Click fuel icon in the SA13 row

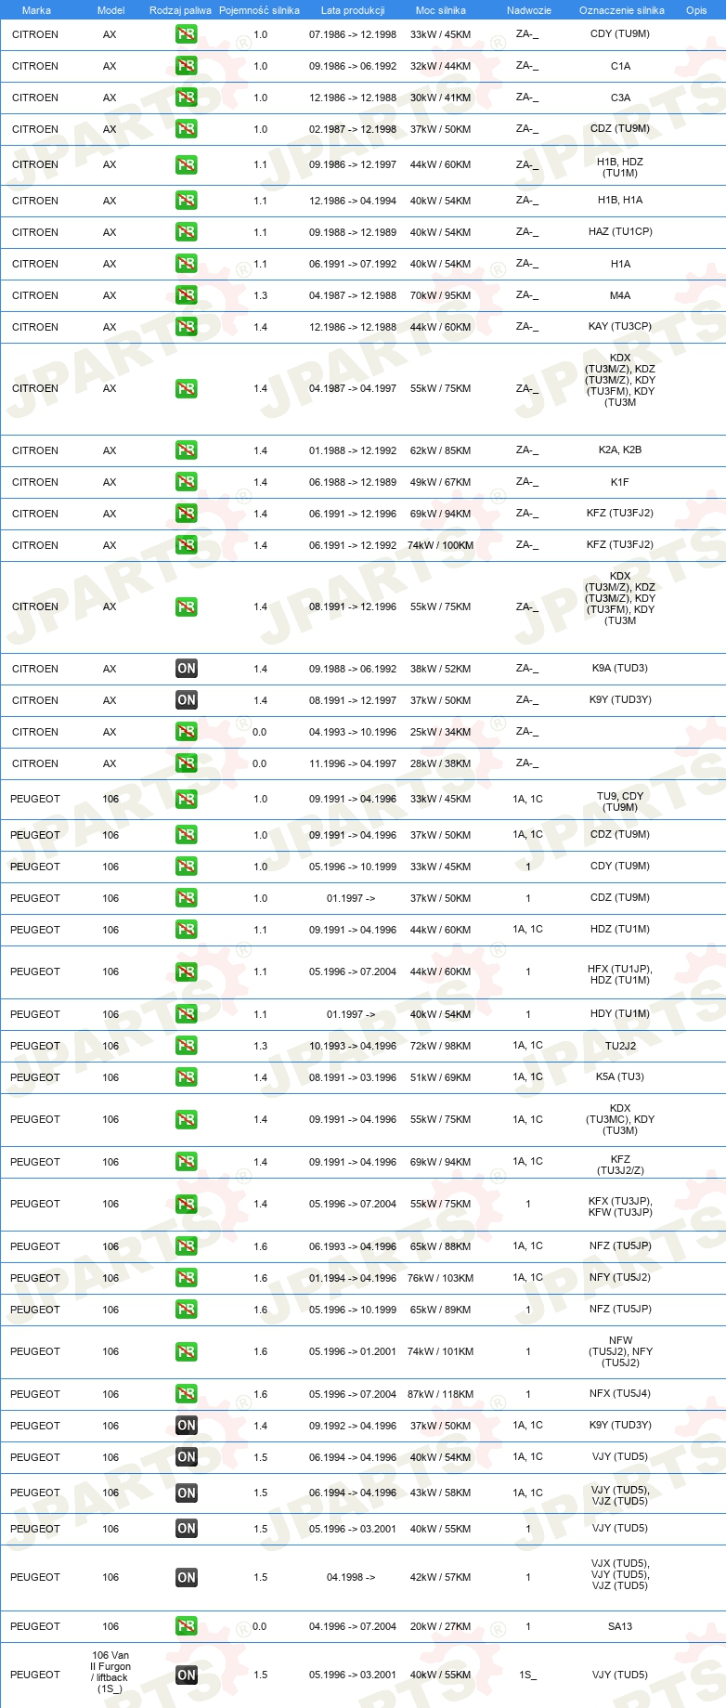[187, 1626]
